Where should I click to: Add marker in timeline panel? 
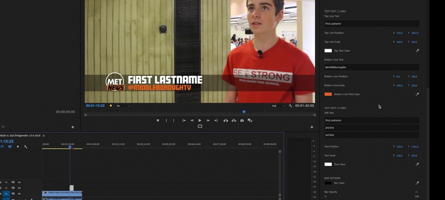[x=18, y=147]
